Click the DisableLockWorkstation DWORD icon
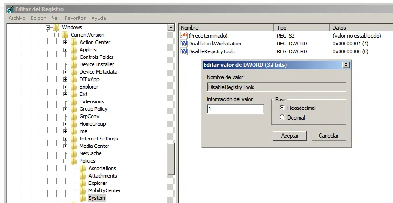The width and height of the screenshot is (393, 203). coord(184,44)
